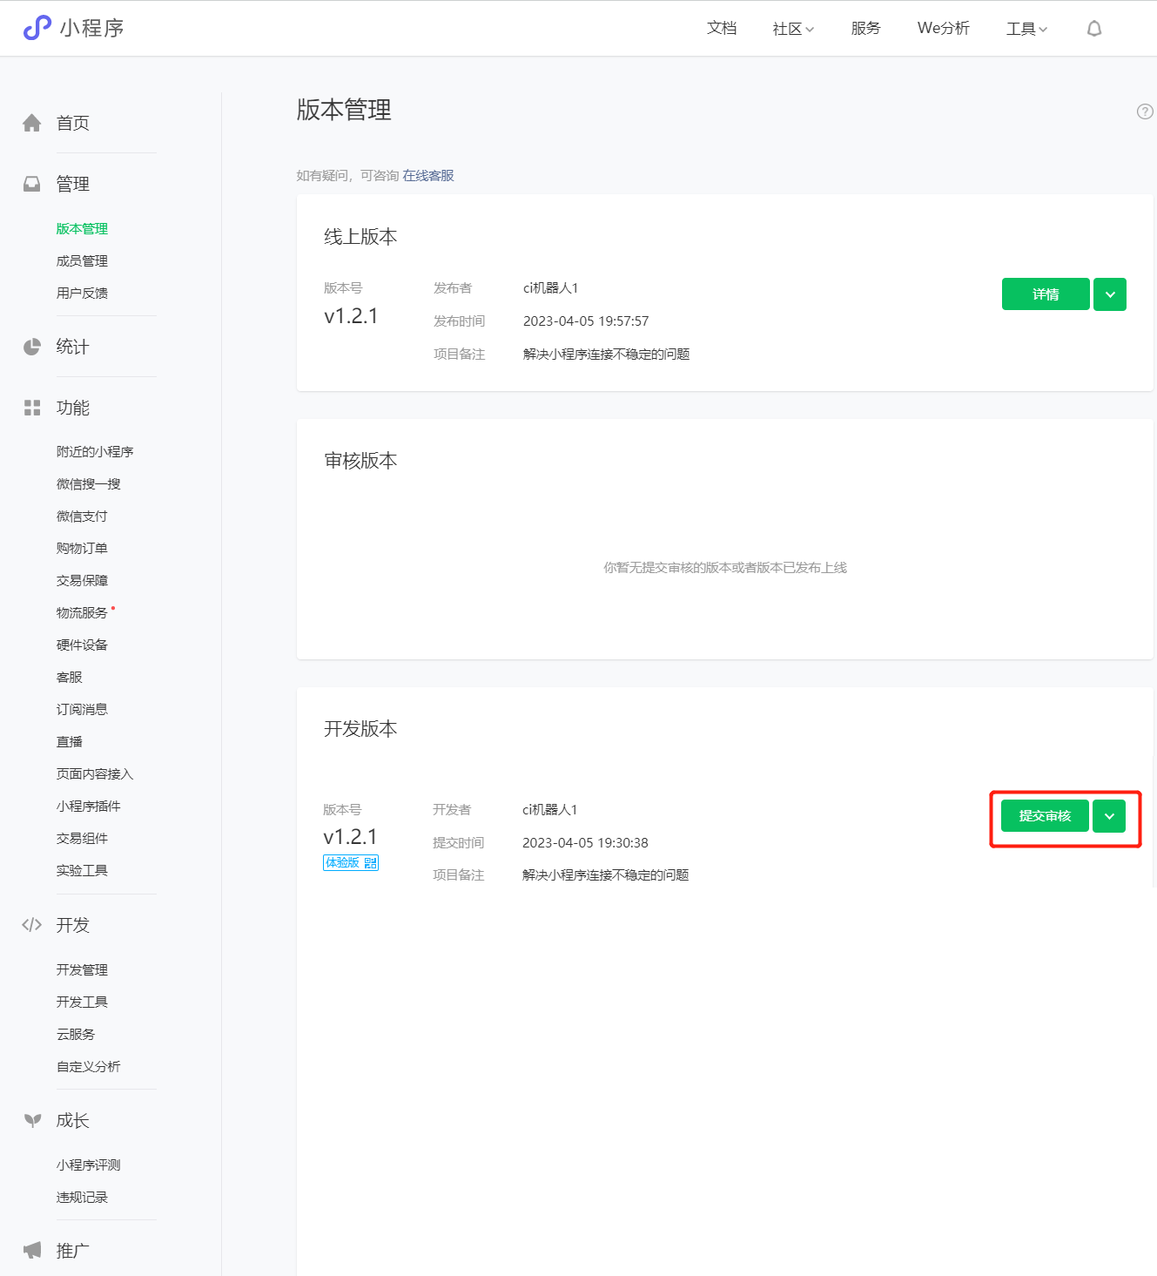Click submit time 2023-04-05 19:30:38
Screen dimensions: 1157x1276
pyautogui.click(x=585, y=843)
